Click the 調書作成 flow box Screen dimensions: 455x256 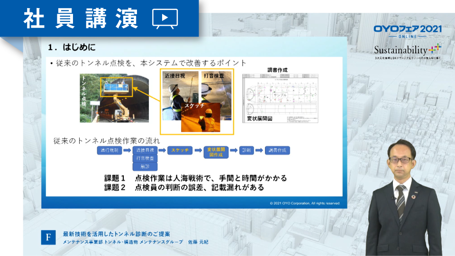pyautogui.click(x=277, y=150)
